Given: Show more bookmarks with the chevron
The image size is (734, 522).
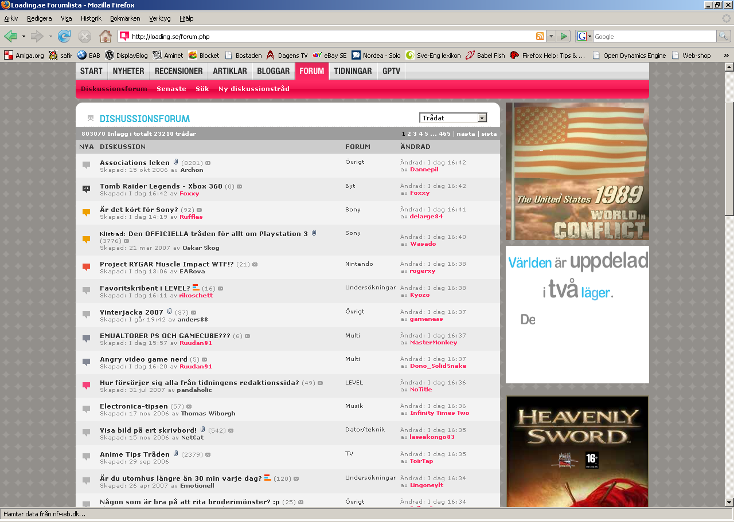Looking at the screenshot, I should pos(727,56).
